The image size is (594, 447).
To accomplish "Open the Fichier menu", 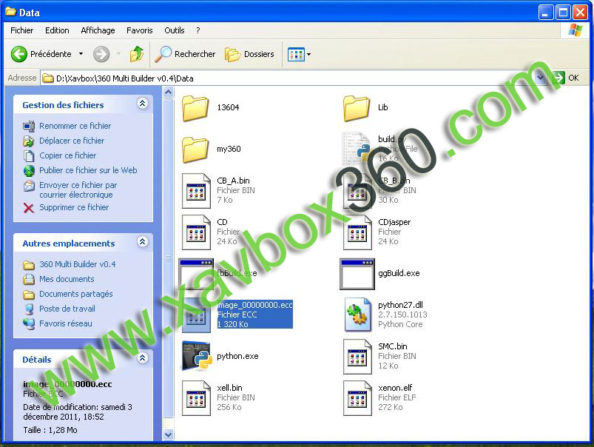I will 21,30.
